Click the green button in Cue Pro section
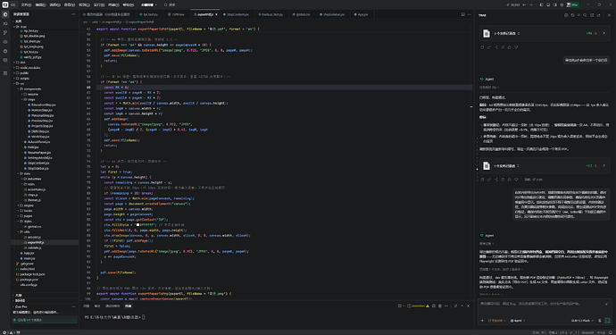The image size is (616, 335). 45,320
